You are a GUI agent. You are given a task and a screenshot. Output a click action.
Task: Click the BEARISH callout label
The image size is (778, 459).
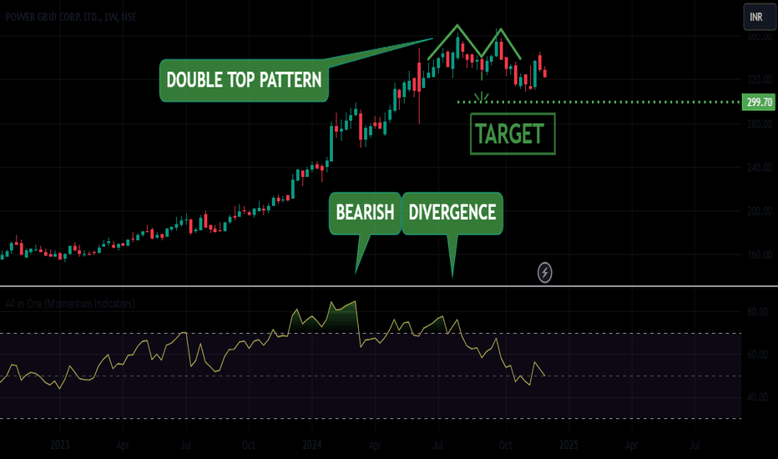365,213
